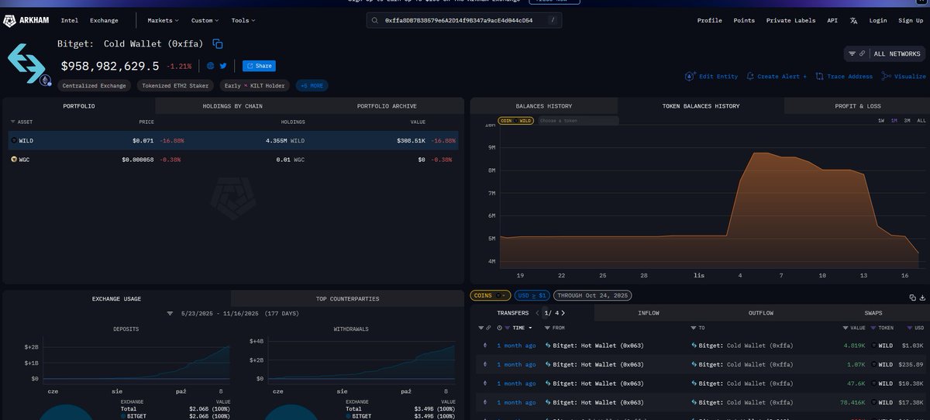Click the search magnifier icon

pos(375,21)
